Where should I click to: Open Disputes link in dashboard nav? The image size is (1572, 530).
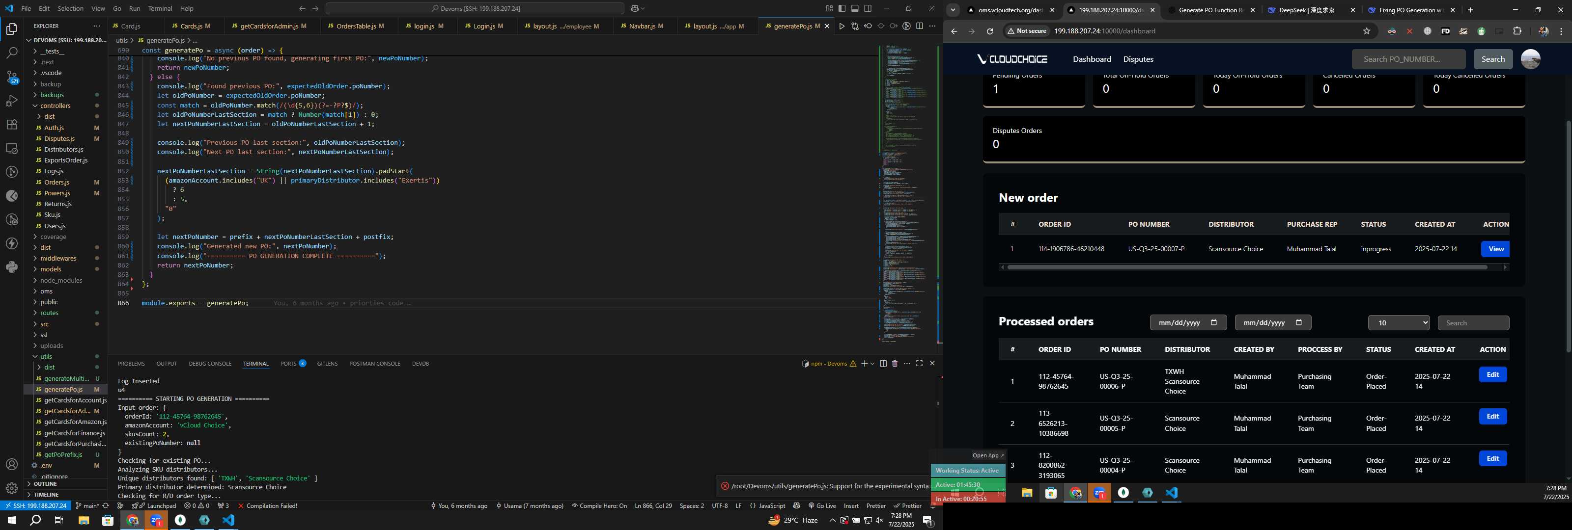coord(1138,59)
